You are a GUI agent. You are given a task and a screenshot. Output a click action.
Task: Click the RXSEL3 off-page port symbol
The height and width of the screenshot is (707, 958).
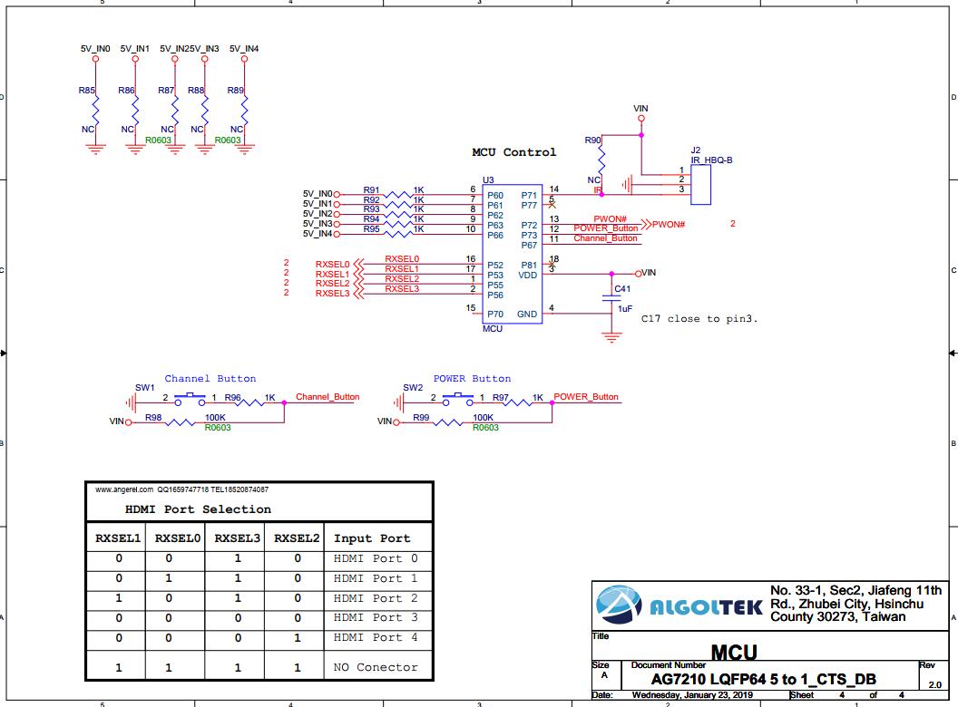coord(358,294)
